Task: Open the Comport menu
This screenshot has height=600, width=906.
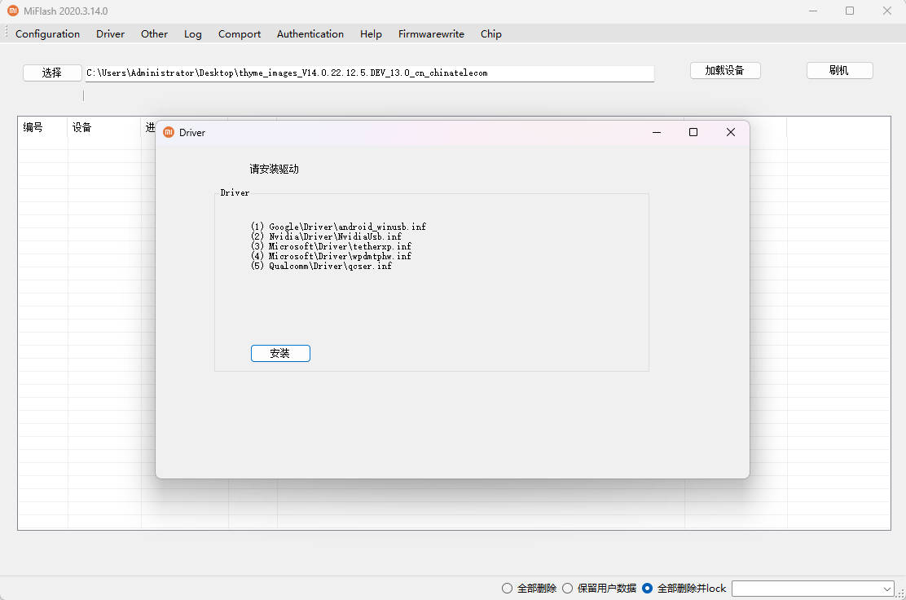Action: pos(239,34)
